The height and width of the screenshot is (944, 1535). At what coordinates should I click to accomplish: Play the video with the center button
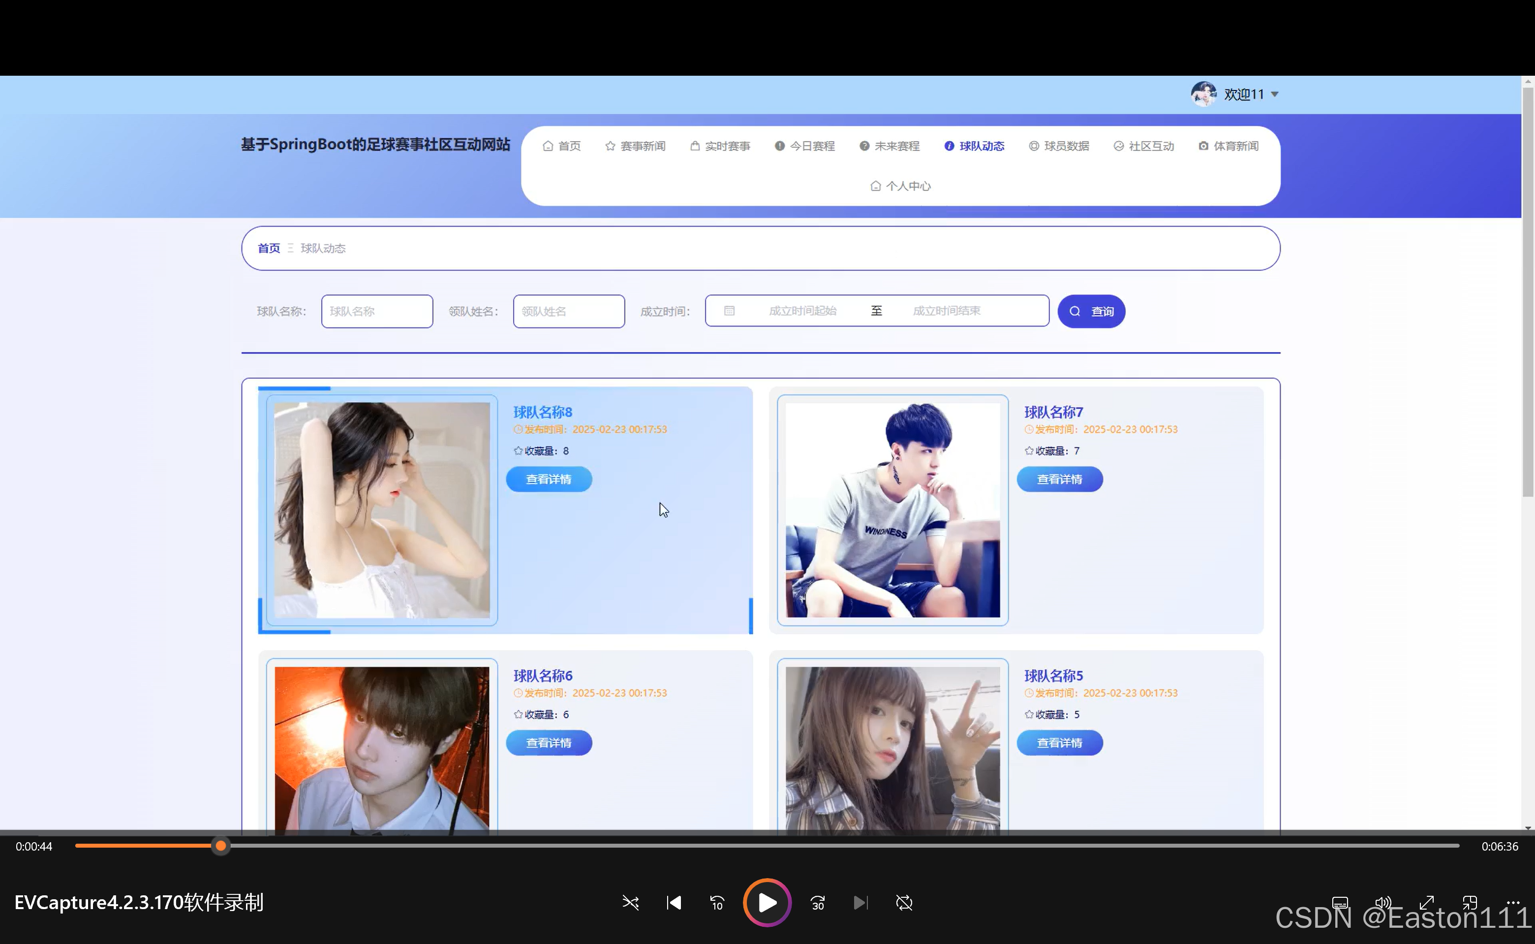tap(767, 902)
